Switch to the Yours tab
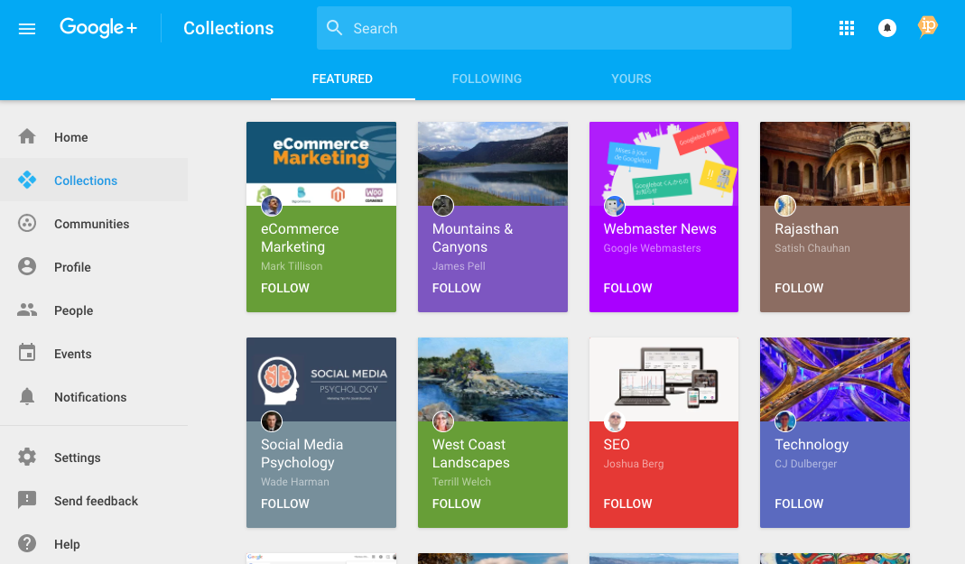The width and height of the screenshot is (965, 564). [x=631, y=79]
